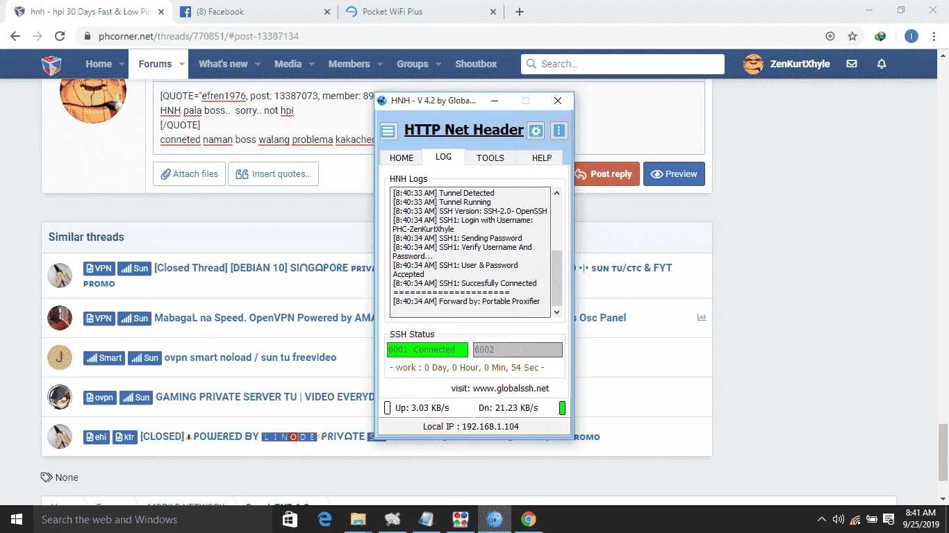Viewport: 949px width, 533px height.
Task: Preview the forum reply
Action: pyautogui.click(x=674, y=174)
